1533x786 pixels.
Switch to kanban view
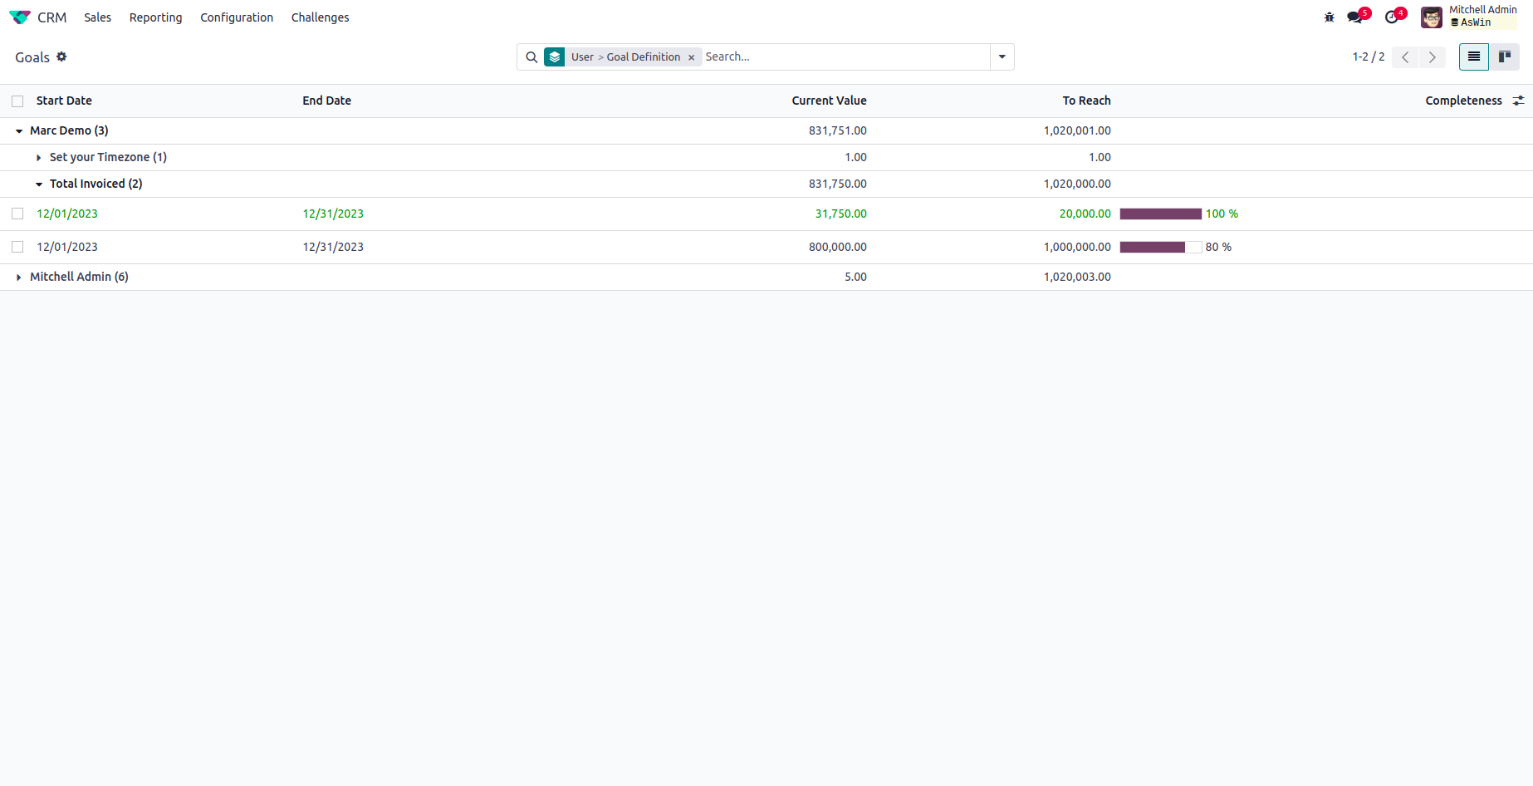(x=1504, y=56)
